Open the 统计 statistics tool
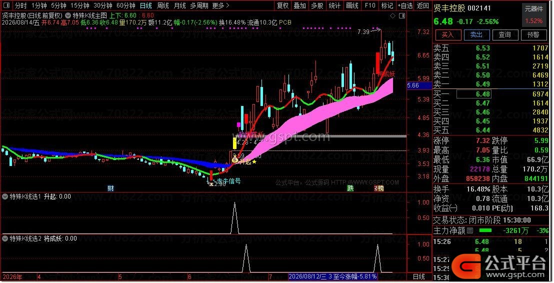554x283 pixels. click(x=334, y=5)
